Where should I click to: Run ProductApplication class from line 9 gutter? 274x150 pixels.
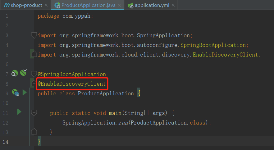pos(25,93)
